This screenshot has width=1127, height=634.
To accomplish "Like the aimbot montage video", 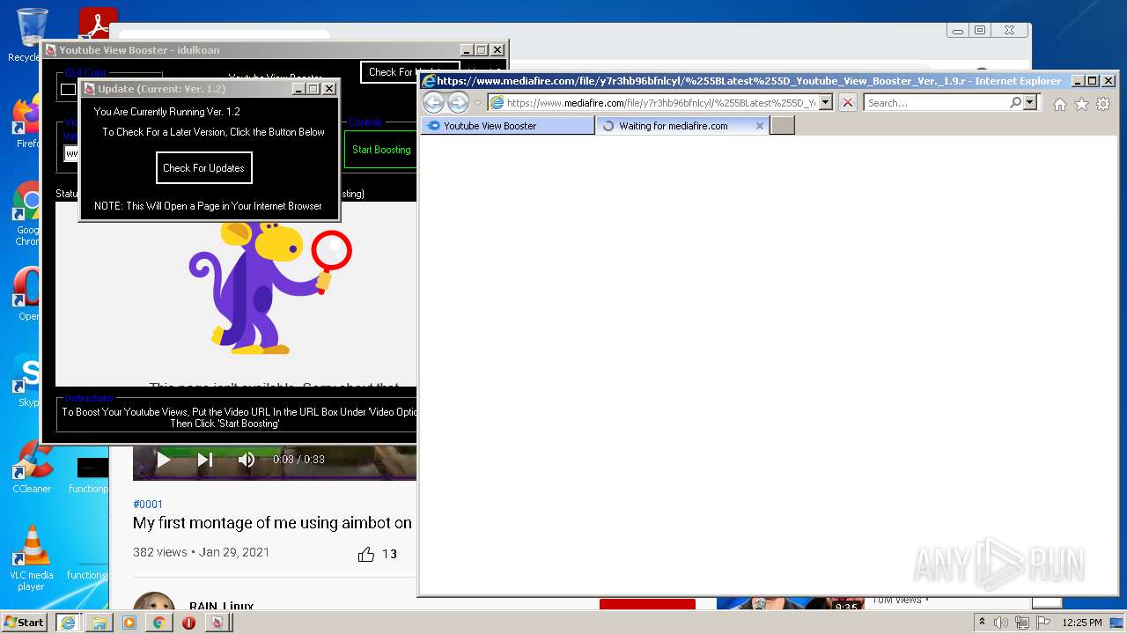I will pyautogui.click(x=366, y=554).
